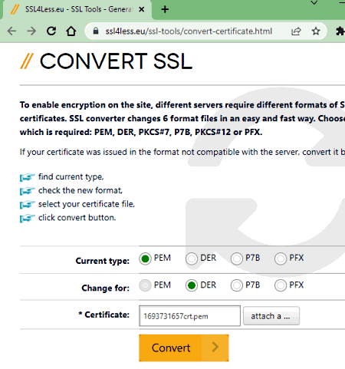Click the 'Current type:' label
Screen dimensions: 345x369
(103, 261)
